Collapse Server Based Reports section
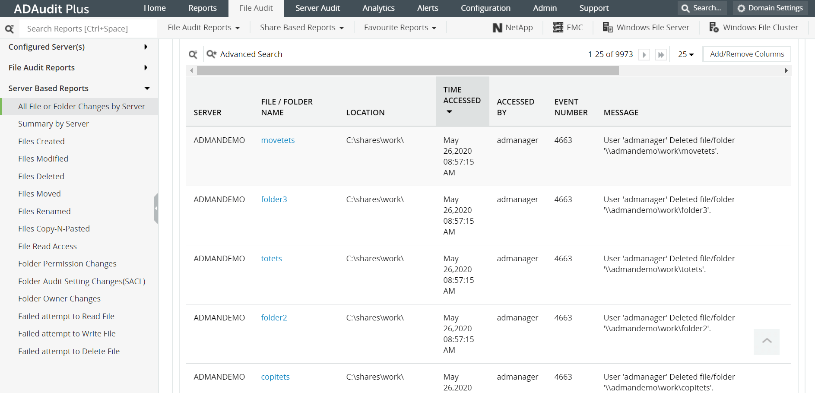815x393 pixels. pyautogui.click(x=79, y=88)
